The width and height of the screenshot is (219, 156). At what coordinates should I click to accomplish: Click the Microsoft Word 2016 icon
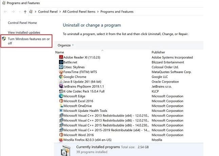pyautogui.click(x=61, y=135)
